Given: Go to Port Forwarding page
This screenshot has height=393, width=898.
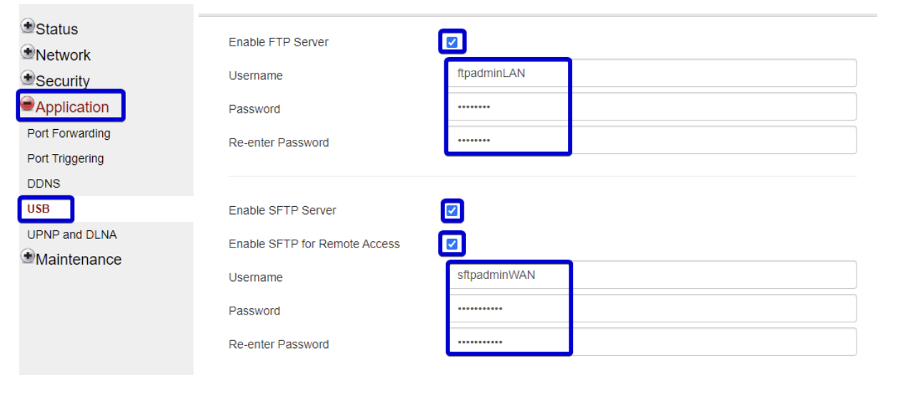Looking at the screenshot, I should click(69, 133).
